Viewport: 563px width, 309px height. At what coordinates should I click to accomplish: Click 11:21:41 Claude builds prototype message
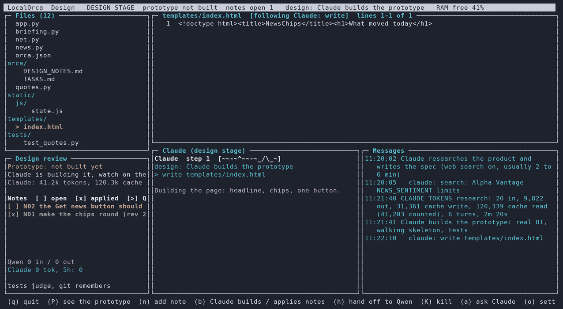pyautogui.click(x=456, y=226)
